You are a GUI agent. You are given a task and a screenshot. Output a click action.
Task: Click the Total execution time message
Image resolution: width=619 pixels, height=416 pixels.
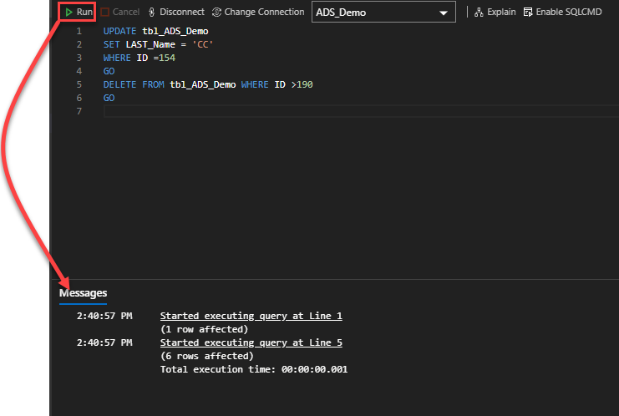click(x=253, y=369)
